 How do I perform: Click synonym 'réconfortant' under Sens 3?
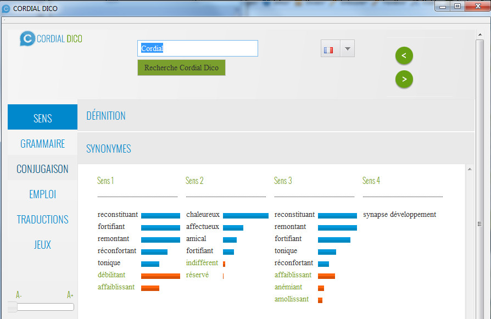(294, 262)
